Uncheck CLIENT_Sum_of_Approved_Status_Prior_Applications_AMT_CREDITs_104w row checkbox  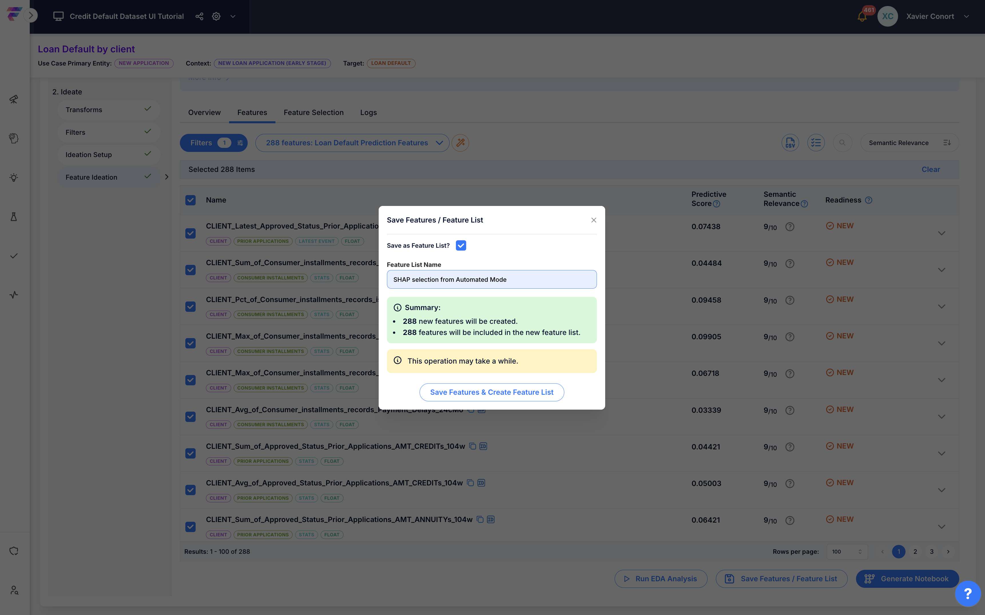click(x=190, y=453)
